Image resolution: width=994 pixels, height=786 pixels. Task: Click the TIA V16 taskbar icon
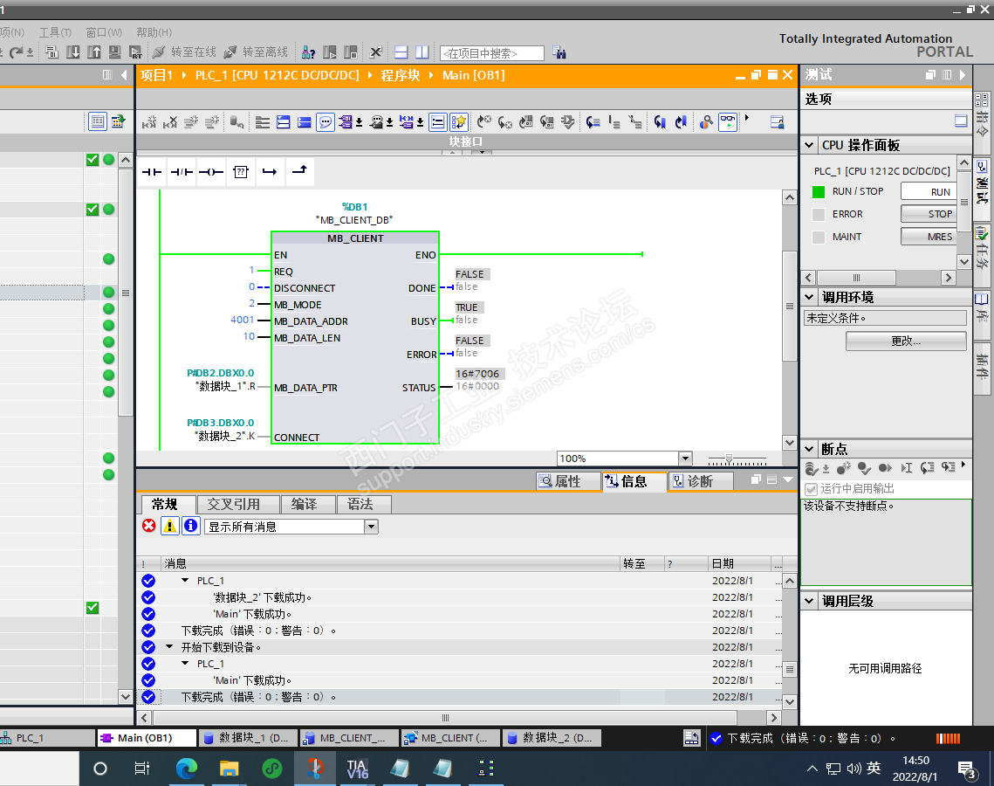pos(358,769)
